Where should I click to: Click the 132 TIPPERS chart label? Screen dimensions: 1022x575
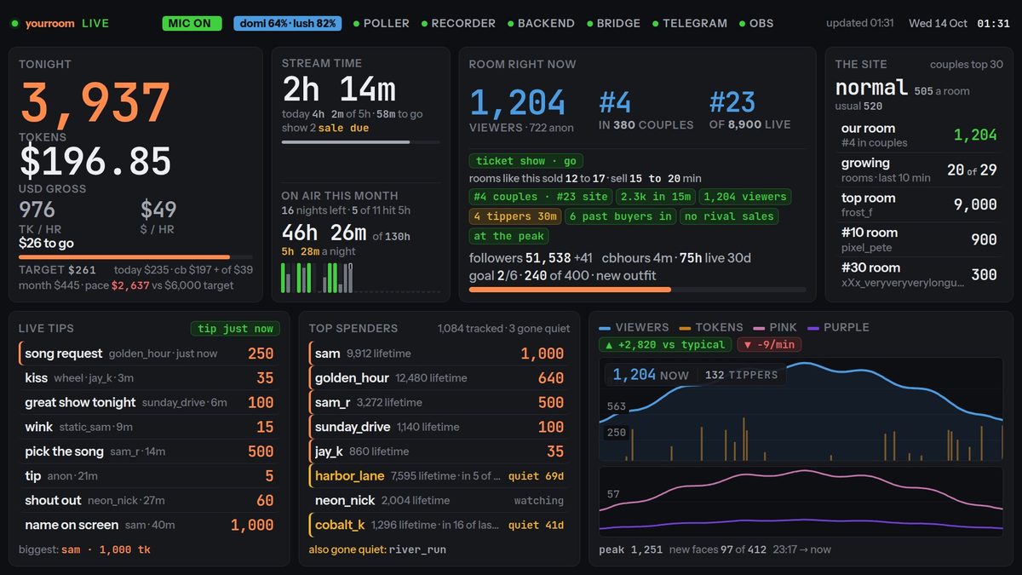pos(741,375)
